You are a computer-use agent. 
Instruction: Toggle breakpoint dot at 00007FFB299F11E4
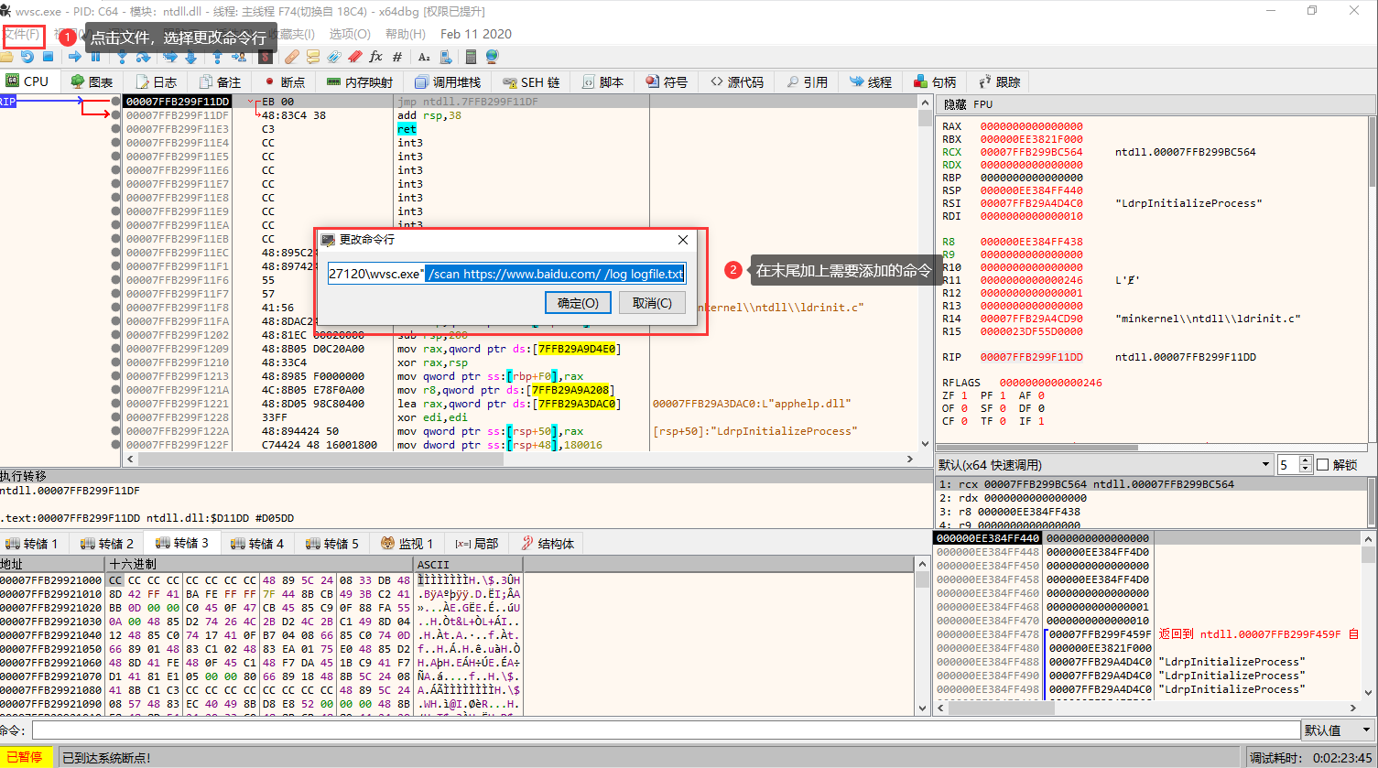115,143
